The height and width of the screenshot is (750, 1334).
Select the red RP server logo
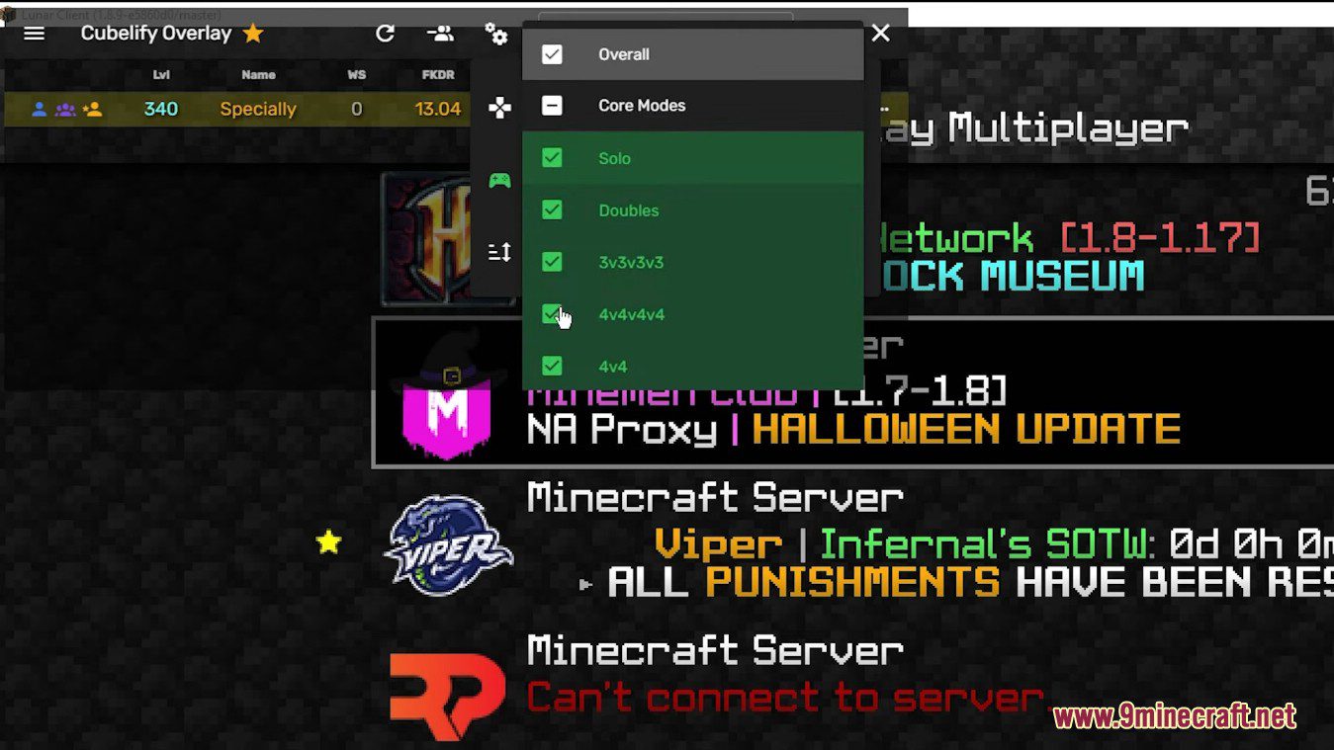pyautogui.click(x=448, y=696)
